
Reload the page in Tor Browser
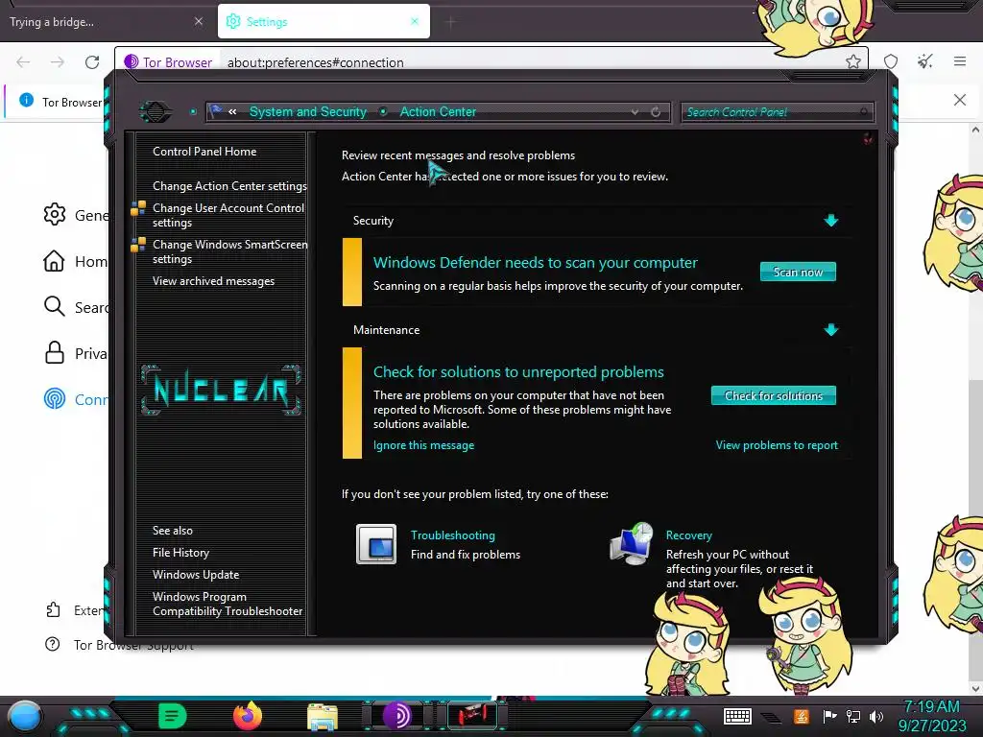[92, 61]
